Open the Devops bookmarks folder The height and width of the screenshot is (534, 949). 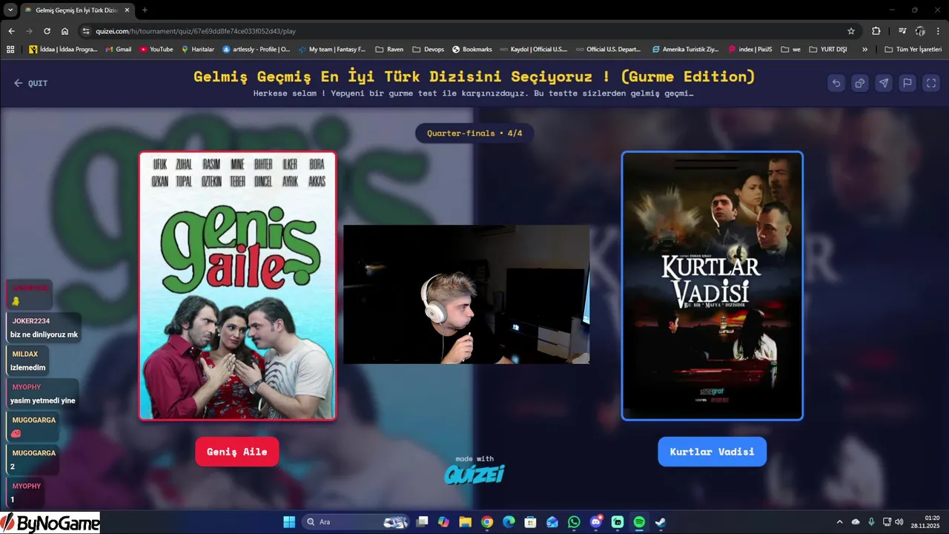tap(428, 49)
